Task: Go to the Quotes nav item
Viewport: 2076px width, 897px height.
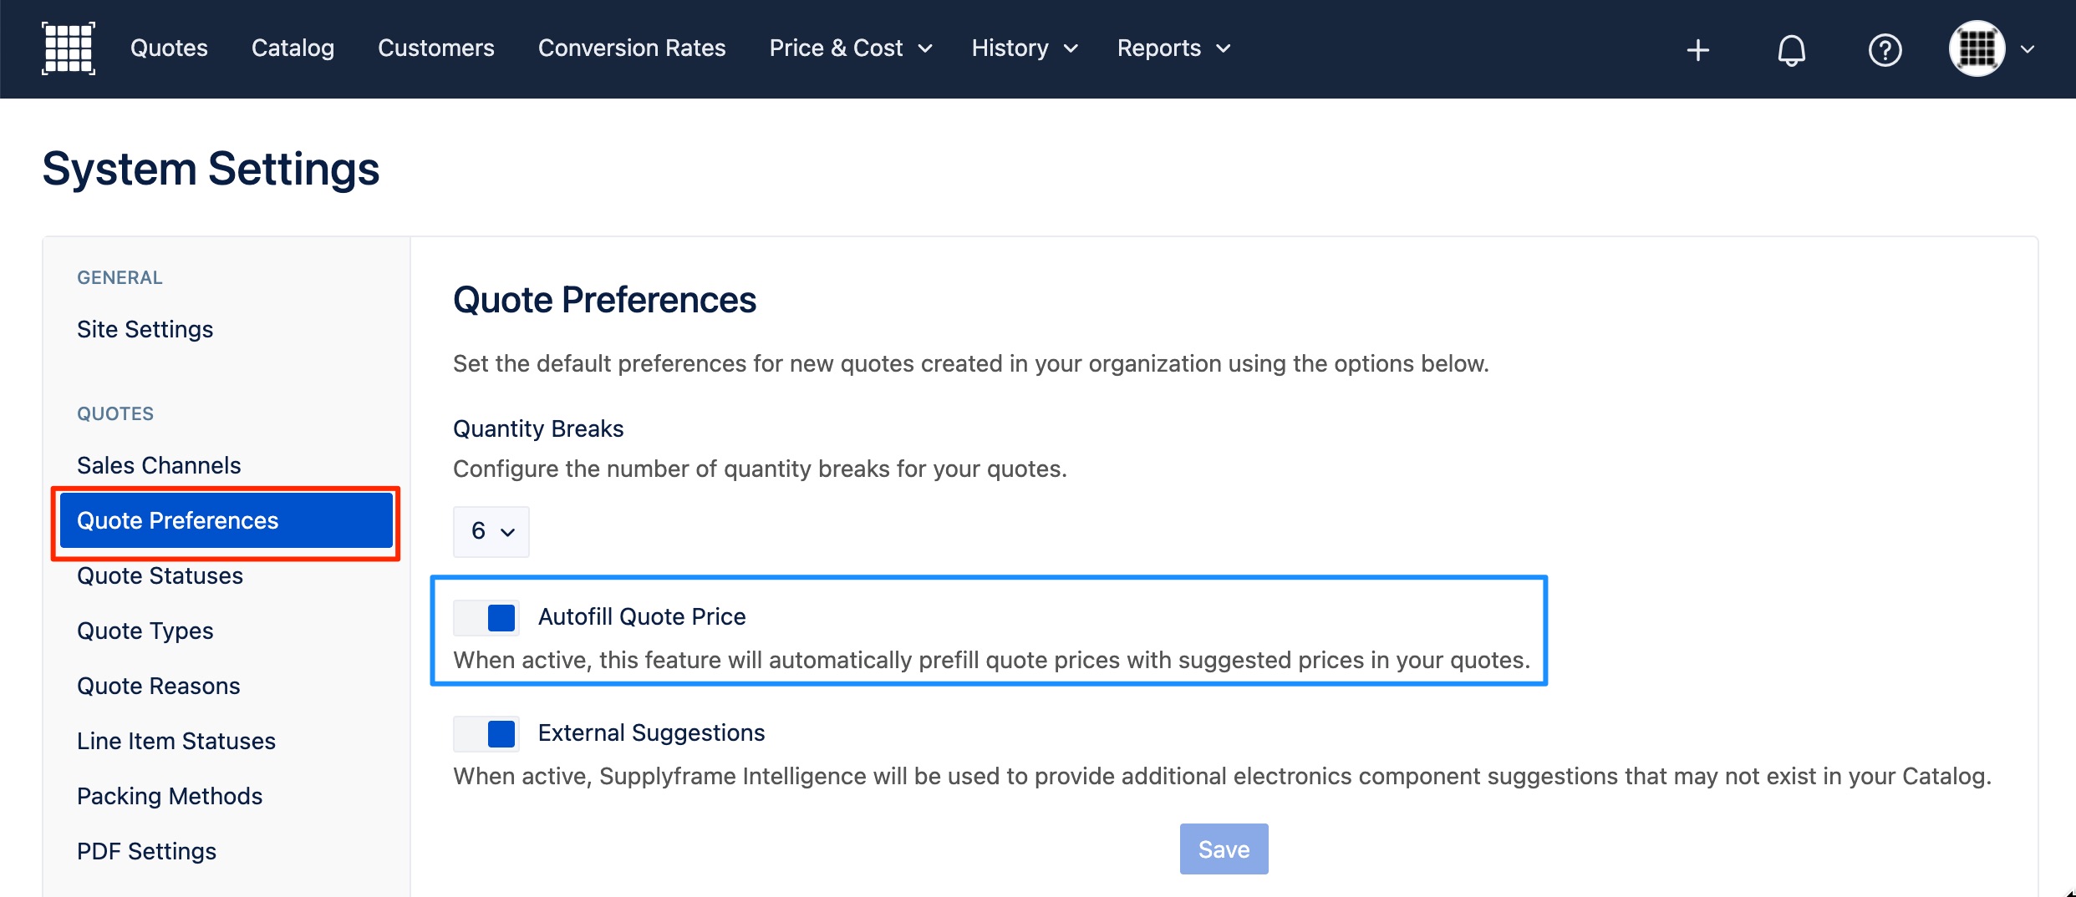Action: click(x=169, y=48)
